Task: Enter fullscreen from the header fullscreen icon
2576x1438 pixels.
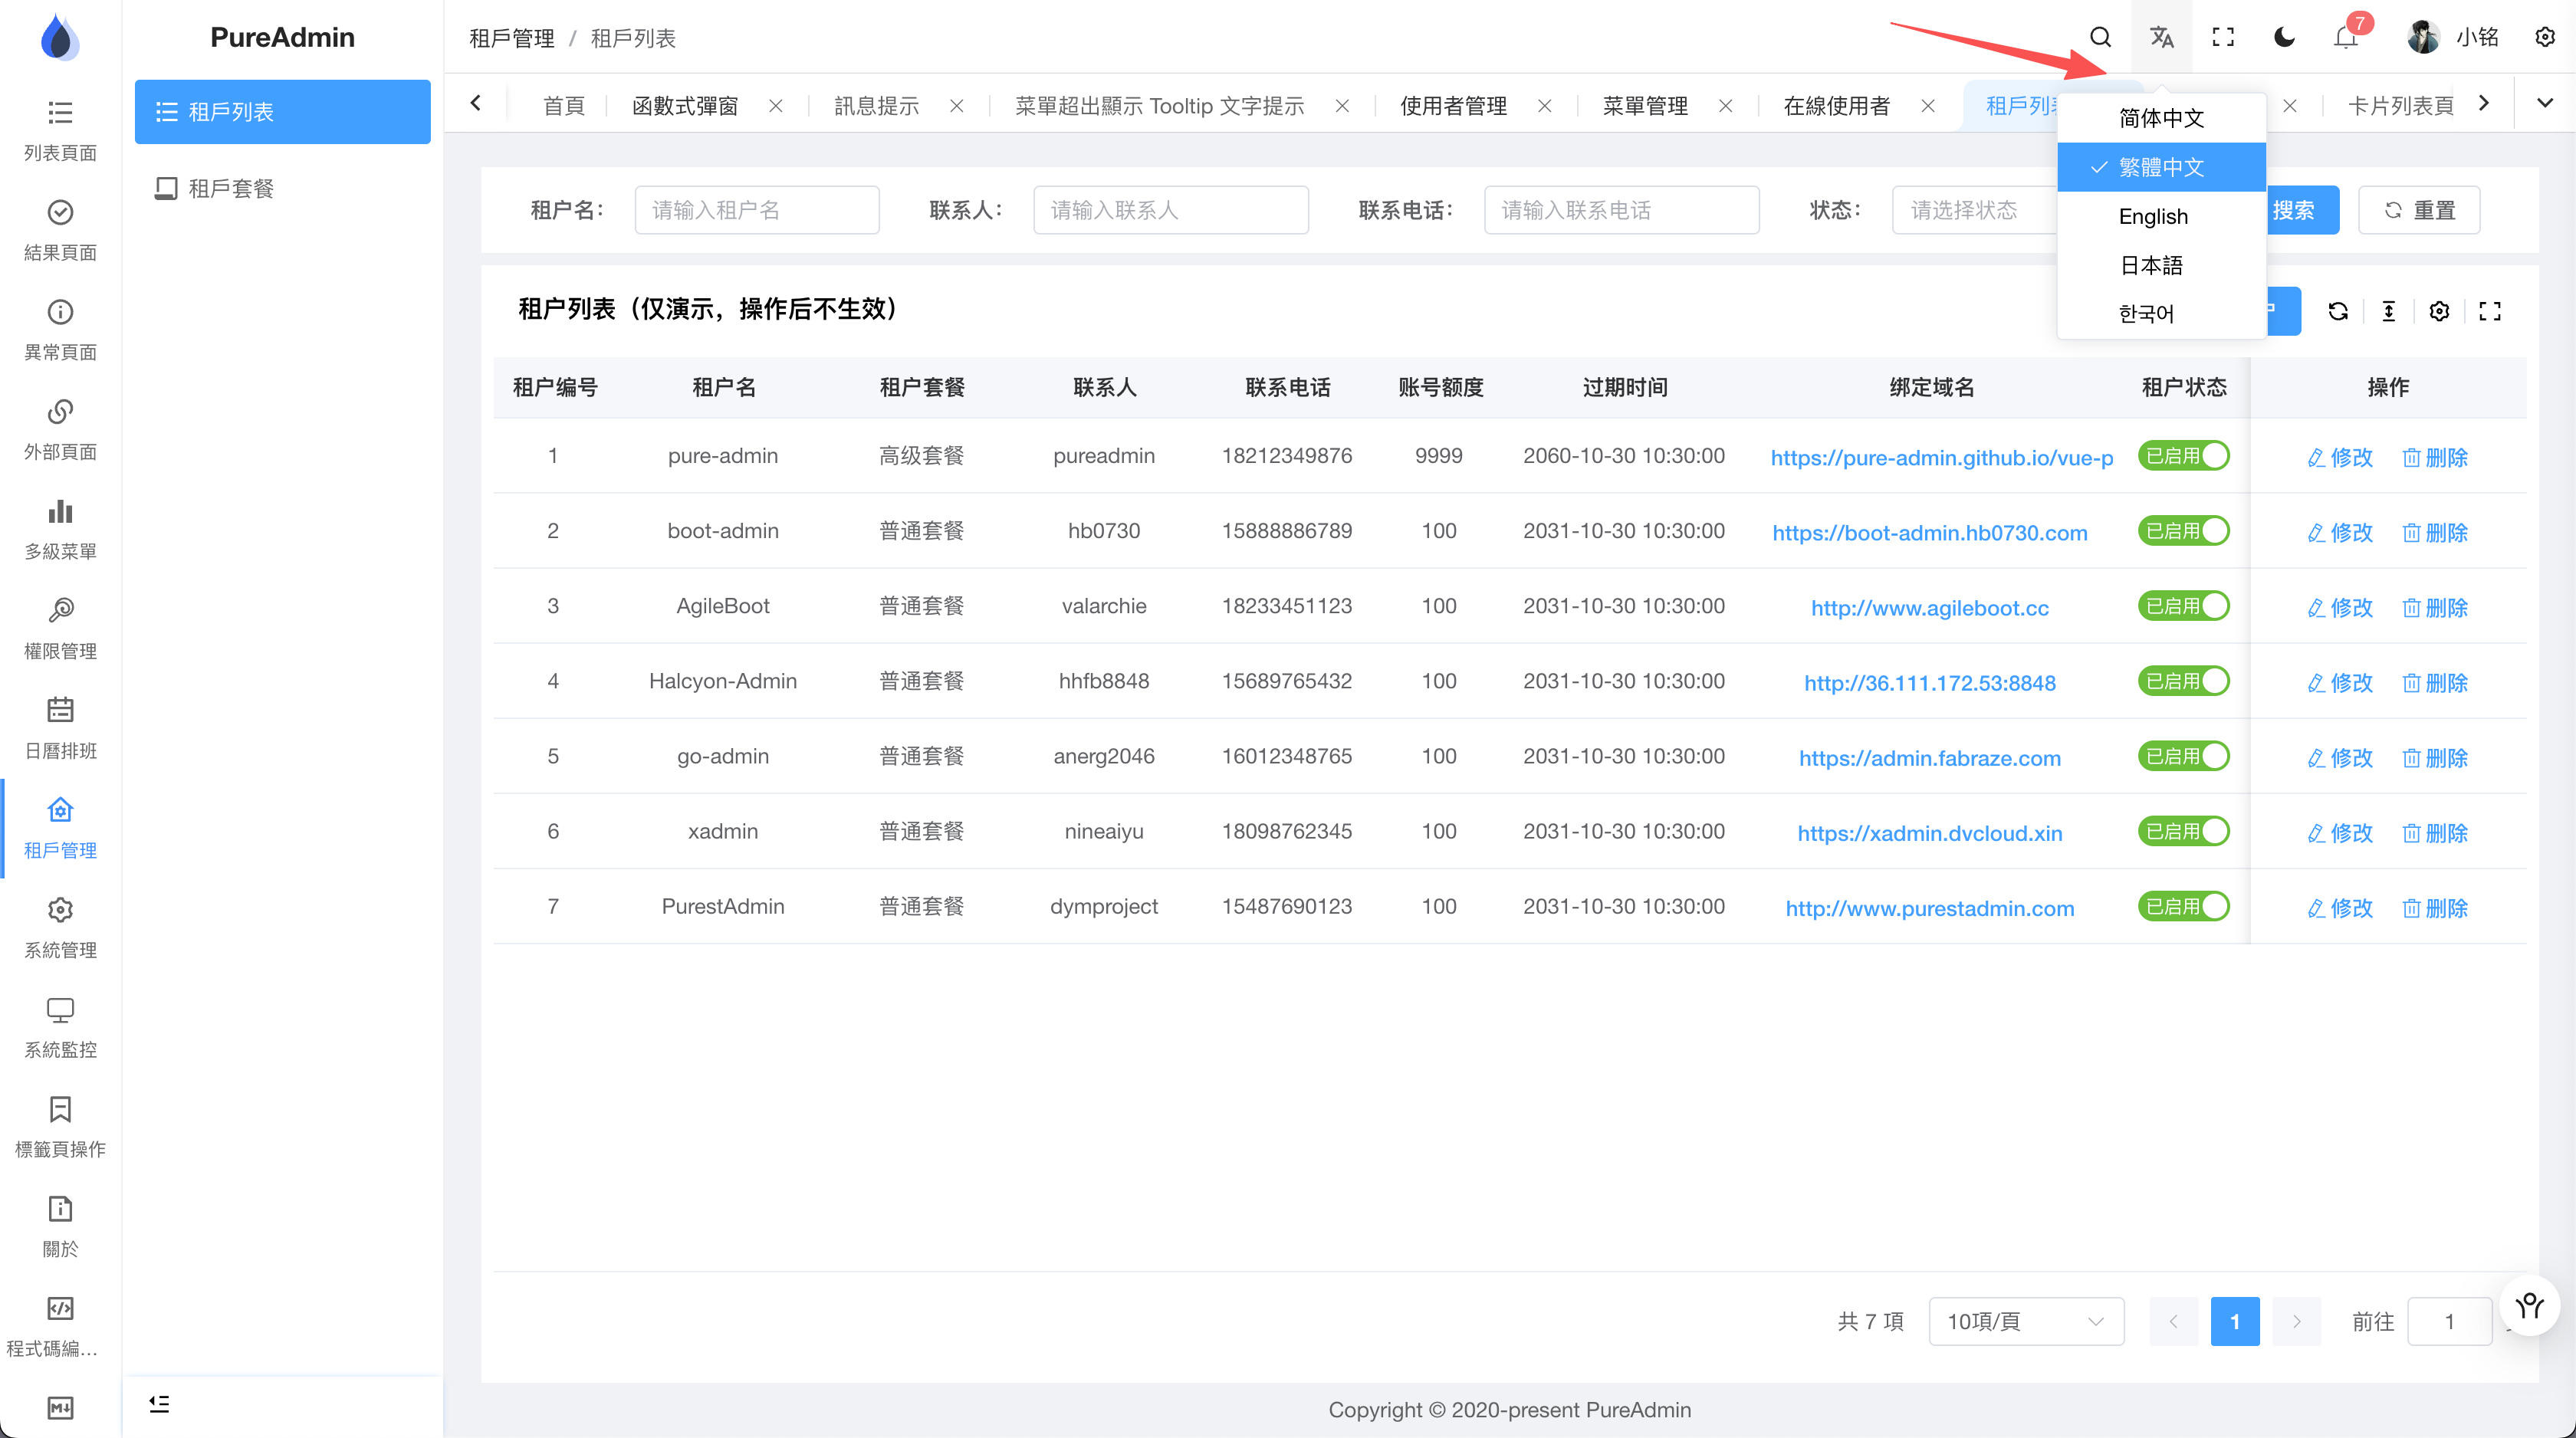Action: coord(2222,37)
